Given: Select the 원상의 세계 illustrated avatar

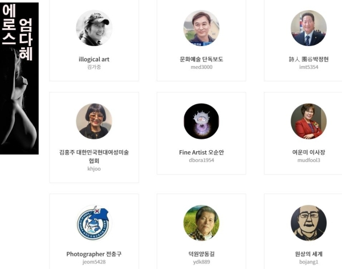Looking at the screenshot, I should pyautogui.click(x=308, y=223).
